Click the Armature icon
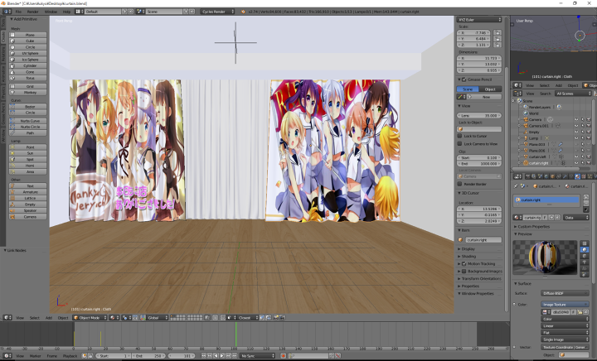Viewport: 597px width, 361px height. tap(12, 192)
